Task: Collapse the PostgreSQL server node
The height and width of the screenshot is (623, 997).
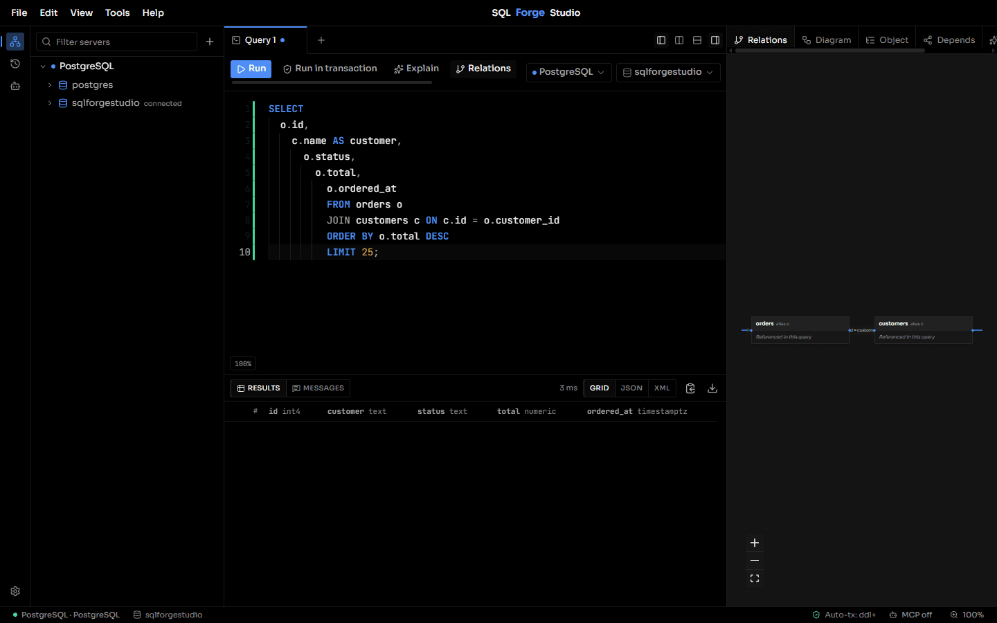Action: tap(43, 66)
